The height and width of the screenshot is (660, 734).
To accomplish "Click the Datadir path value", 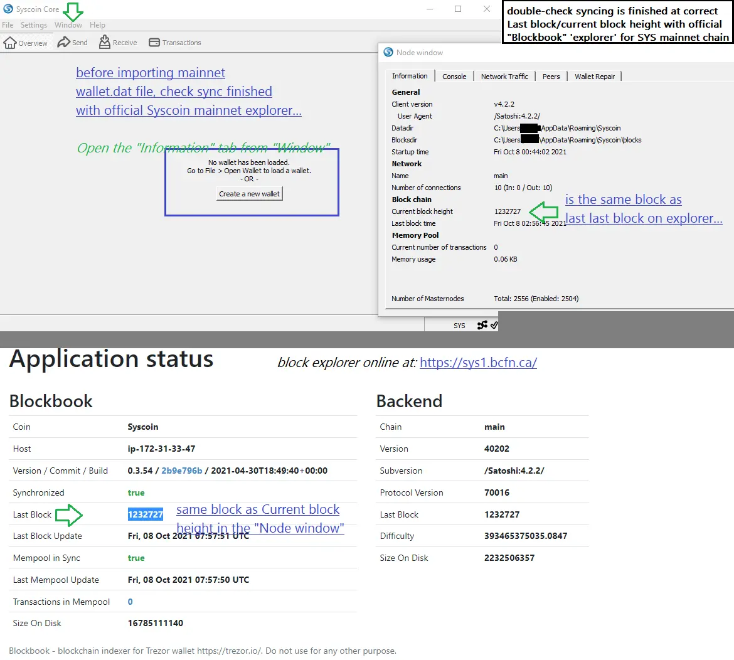I will pyautogui.click(x=557, y=128).
